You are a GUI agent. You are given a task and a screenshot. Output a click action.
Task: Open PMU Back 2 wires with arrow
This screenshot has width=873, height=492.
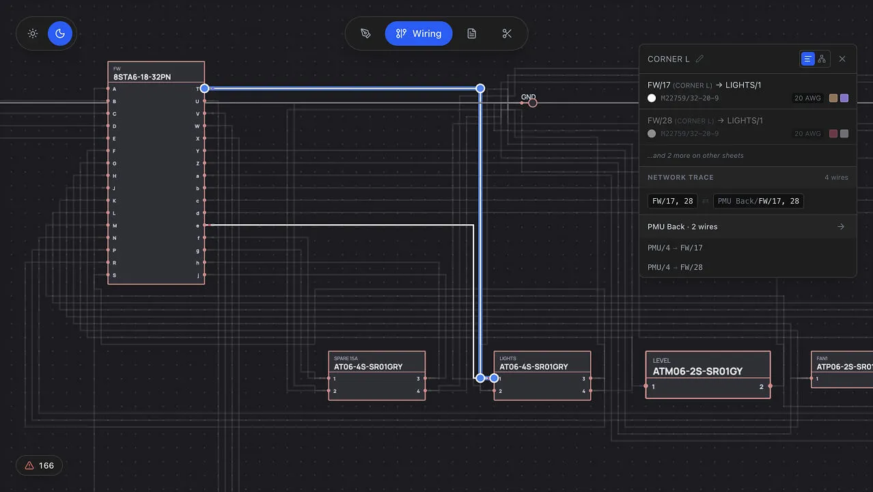click(x=748, y=227)
